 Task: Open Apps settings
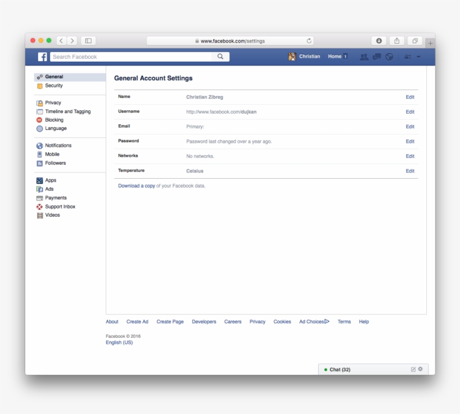pyautogui.click(x=50, y=180)
